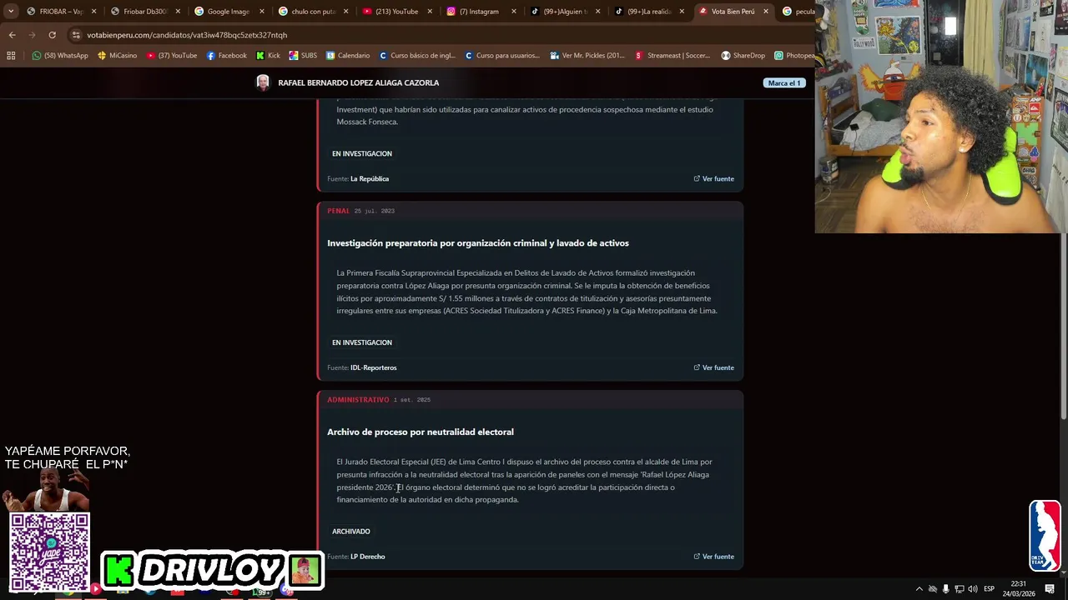
Task: Click the date 1 set. 2025
Action: pyautogui.click(x=412, y=400)
